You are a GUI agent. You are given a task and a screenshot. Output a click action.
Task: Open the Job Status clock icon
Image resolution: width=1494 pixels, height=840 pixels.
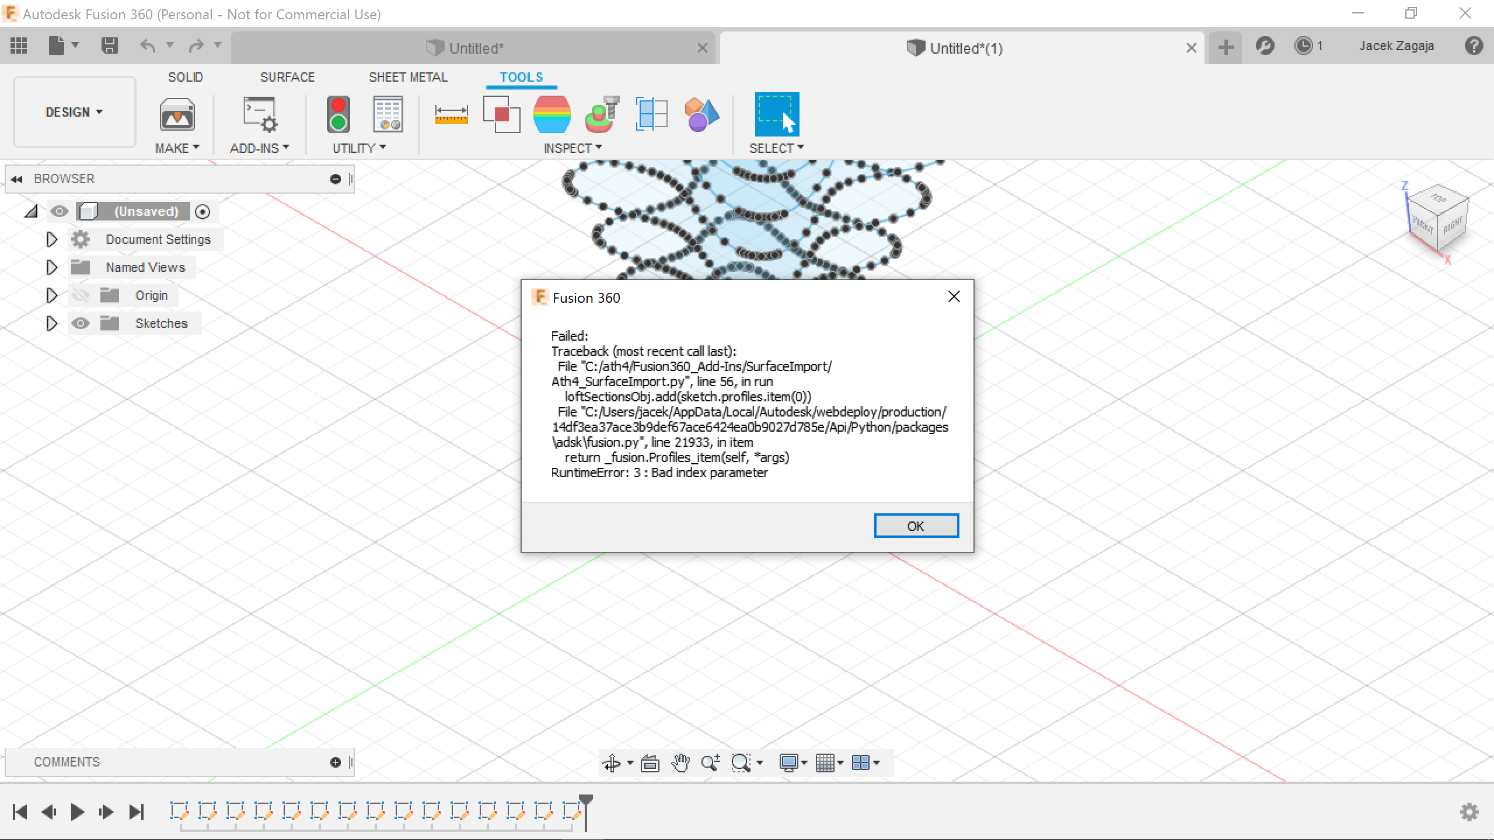click(1303, 45)
